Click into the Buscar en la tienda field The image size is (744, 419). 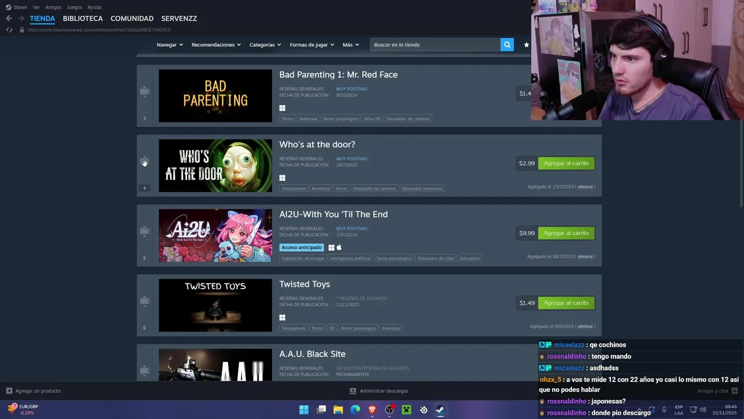[x=435, y=45]
